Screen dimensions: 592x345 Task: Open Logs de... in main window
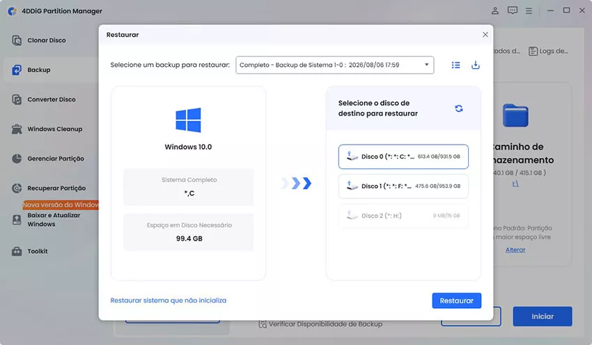549,51
